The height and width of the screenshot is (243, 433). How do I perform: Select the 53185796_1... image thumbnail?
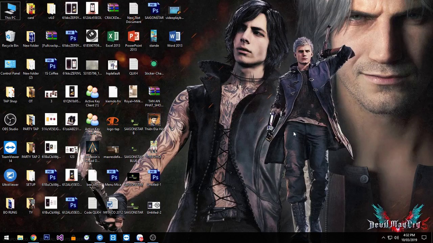92,67
